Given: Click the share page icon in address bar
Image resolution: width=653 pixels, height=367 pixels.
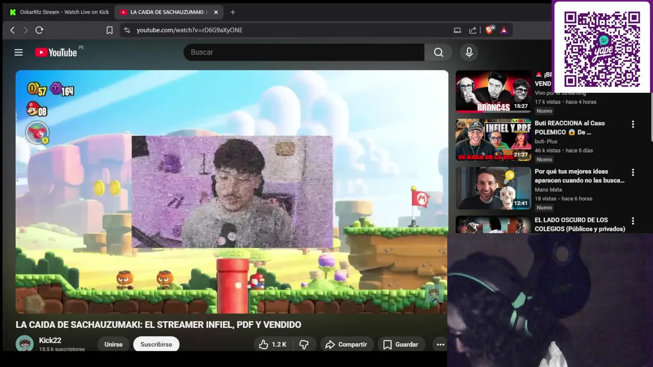Looking at the screenshot, I should tap(472, 30).
